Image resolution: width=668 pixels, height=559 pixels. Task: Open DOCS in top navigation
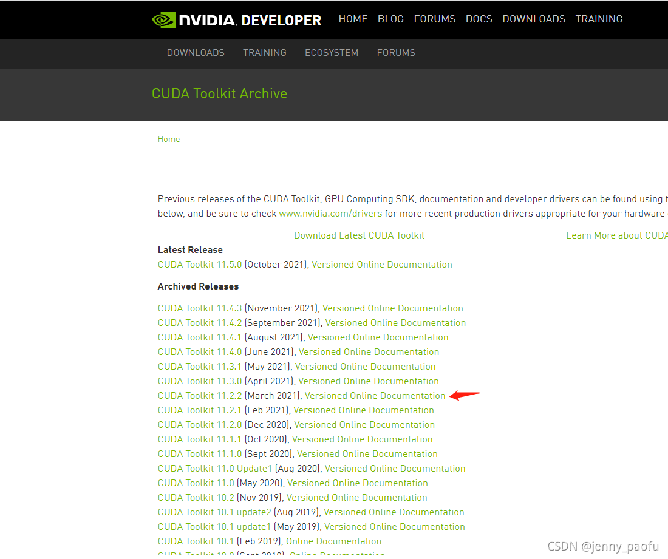pos(479,19)
